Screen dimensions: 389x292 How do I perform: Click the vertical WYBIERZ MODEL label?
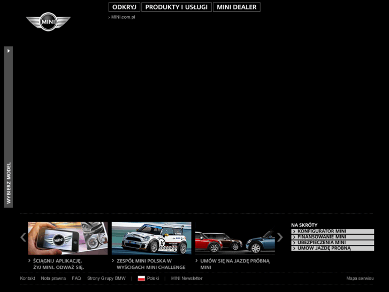9,183
